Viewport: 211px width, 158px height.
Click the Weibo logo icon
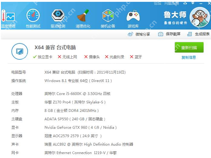[130, 34]
